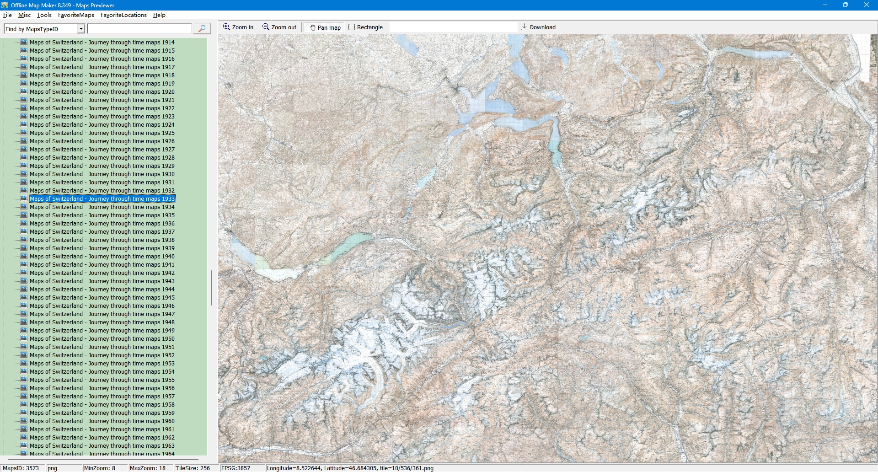Open the Find by MapsTypeID dropdown

point(81,29)
